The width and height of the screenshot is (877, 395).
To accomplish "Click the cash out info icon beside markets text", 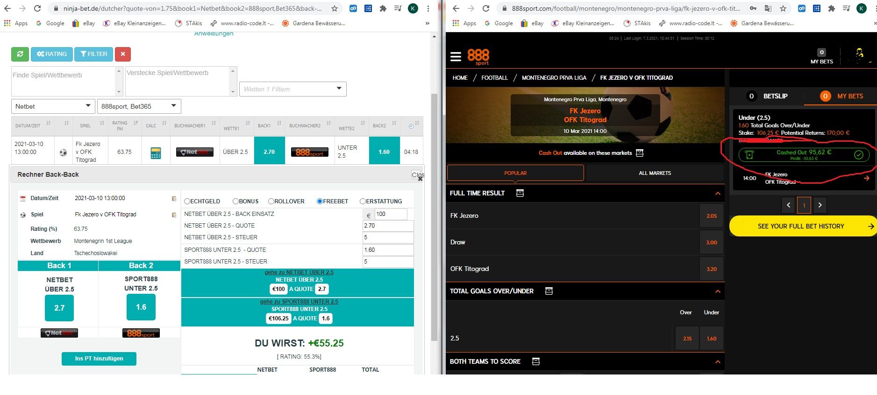I will (x=640, y=153).
